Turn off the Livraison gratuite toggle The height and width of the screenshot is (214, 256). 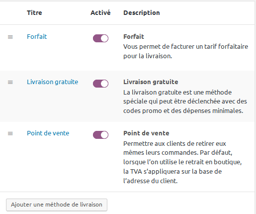coord(100,84)
